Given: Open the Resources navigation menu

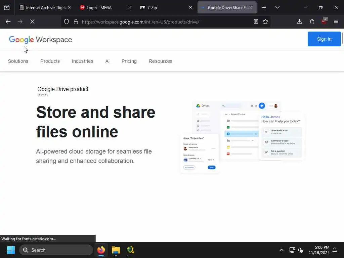Looking at the screenshot, I should (160, 61).
